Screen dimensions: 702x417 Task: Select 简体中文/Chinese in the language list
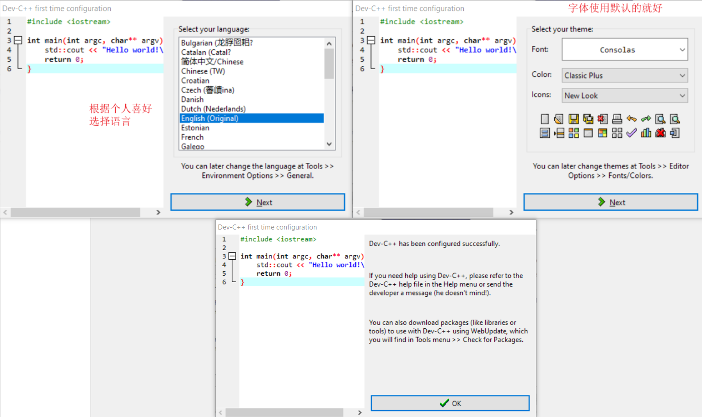[252, 62]
